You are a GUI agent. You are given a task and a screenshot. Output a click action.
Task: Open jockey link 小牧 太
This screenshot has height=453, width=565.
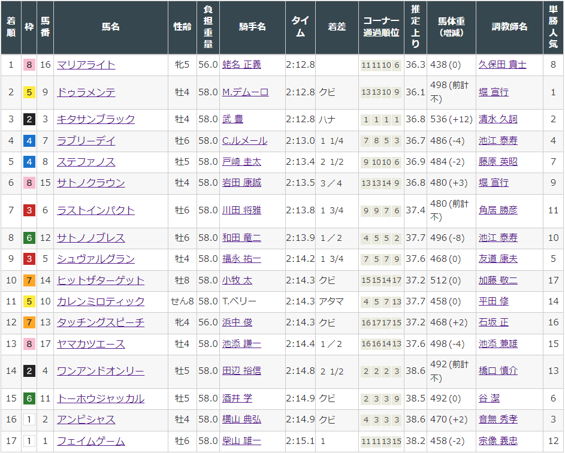click(x=237, y=280)
